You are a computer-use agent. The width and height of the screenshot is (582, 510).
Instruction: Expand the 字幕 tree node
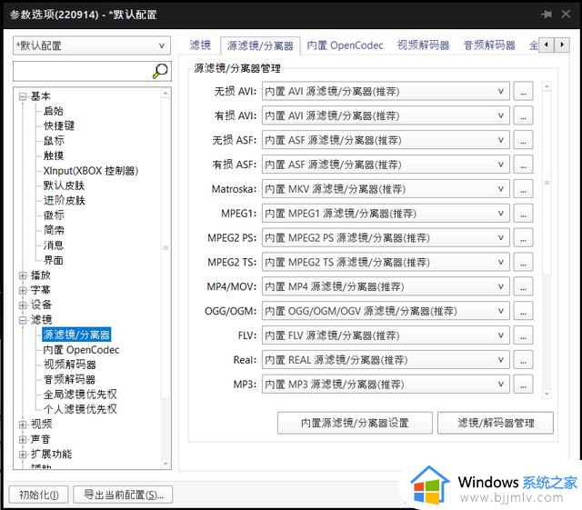23,290
